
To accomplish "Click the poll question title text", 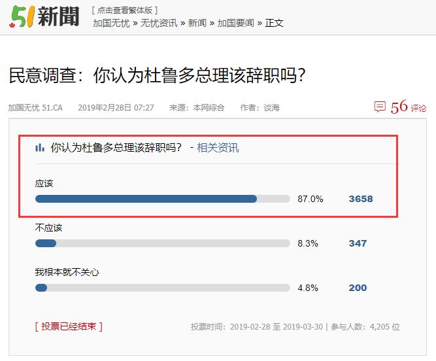I will pos(116,148).
